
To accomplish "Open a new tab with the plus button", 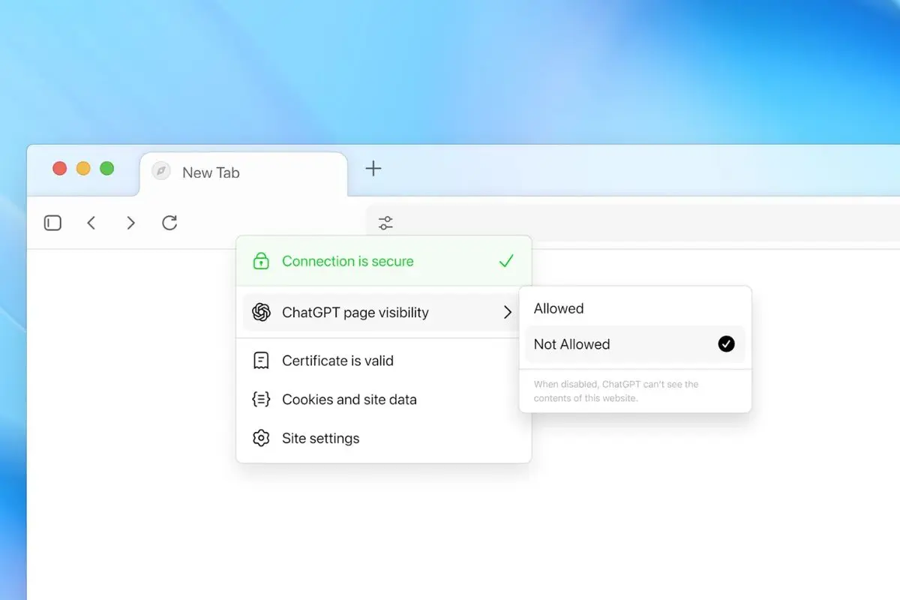I will tap(373, 168).
